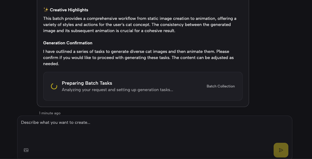This screenshot has height=159, width=312.
Task: Click the paragraph starting 'This batch provides'
Action: point(140,24)
